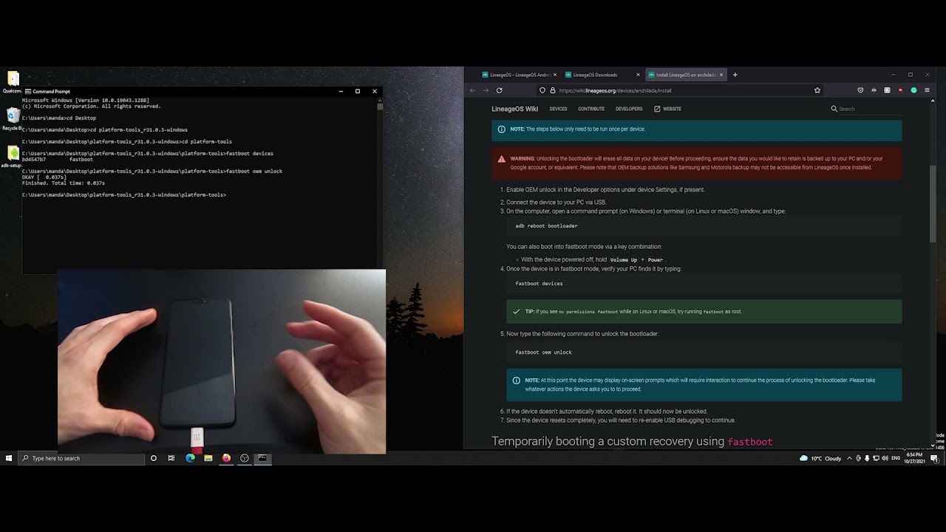Open the uBlock Origin extension
Viewport: 946px width, 532px height.
pyautogui.click(x=900, y=90)
